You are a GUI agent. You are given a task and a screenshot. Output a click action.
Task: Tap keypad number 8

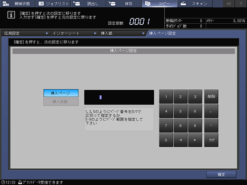pos(181,125)
